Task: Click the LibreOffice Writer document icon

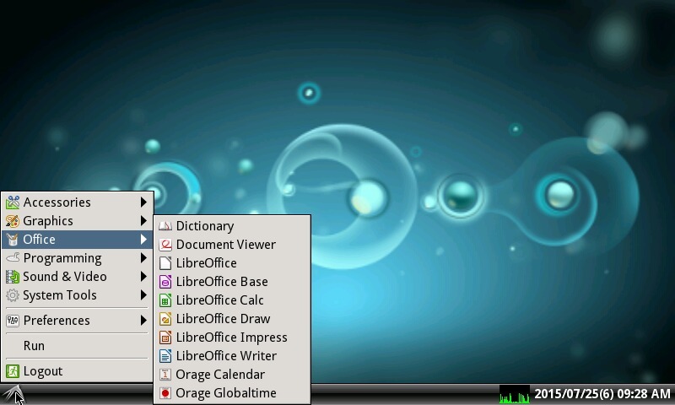Action: (165, 356)
